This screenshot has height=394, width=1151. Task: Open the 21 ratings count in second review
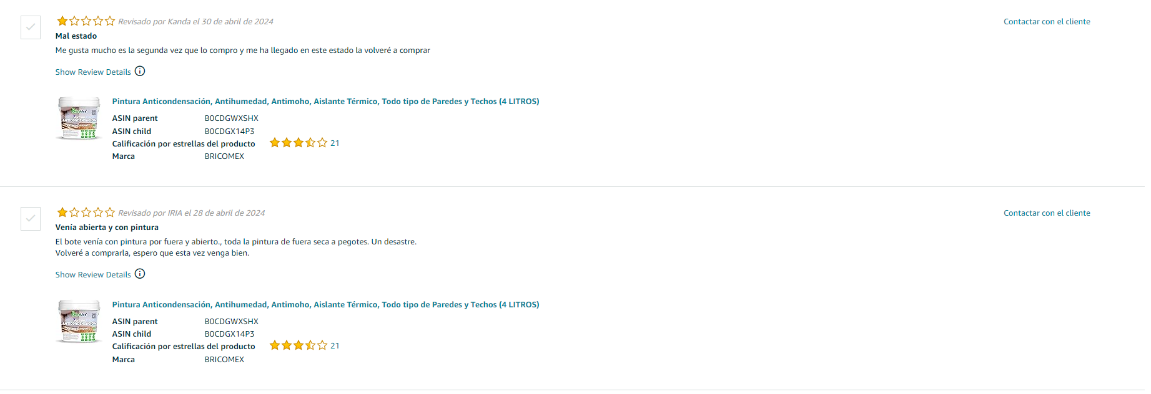(335, 346)
